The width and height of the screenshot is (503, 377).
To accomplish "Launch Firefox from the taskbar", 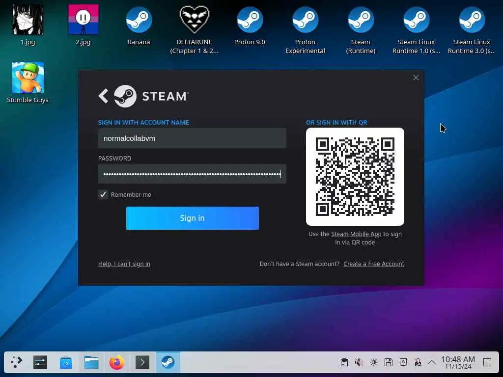I will click(117, 362).
